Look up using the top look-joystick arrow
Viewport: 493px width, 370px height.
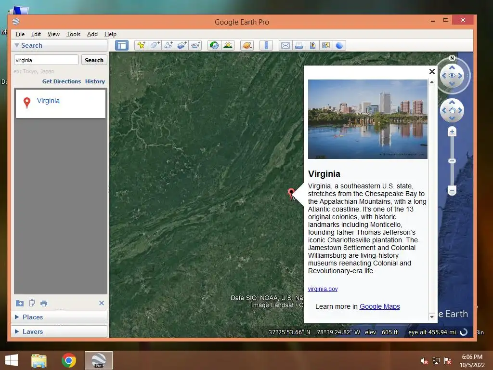click(x=452, y=67)
